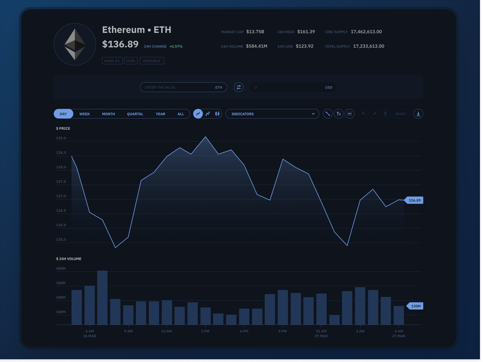Click the 9 PM time axis label
The height and width of the screenshot is (362, 483).
(x=283, y=331)
